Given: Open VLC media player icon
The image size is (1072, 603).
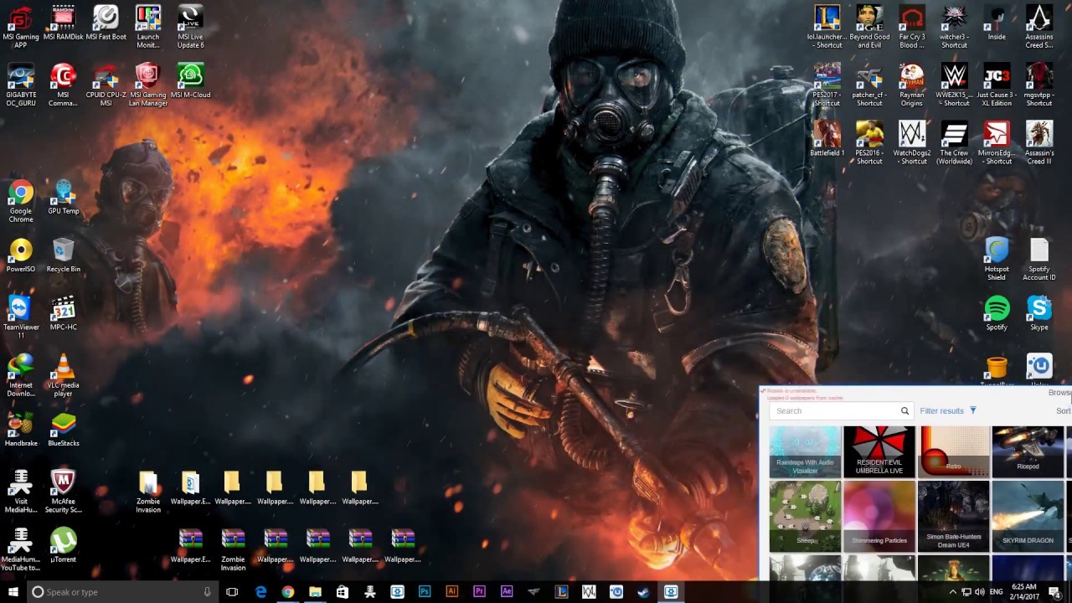Looking at the screenshot, I should tap(63, 375).
